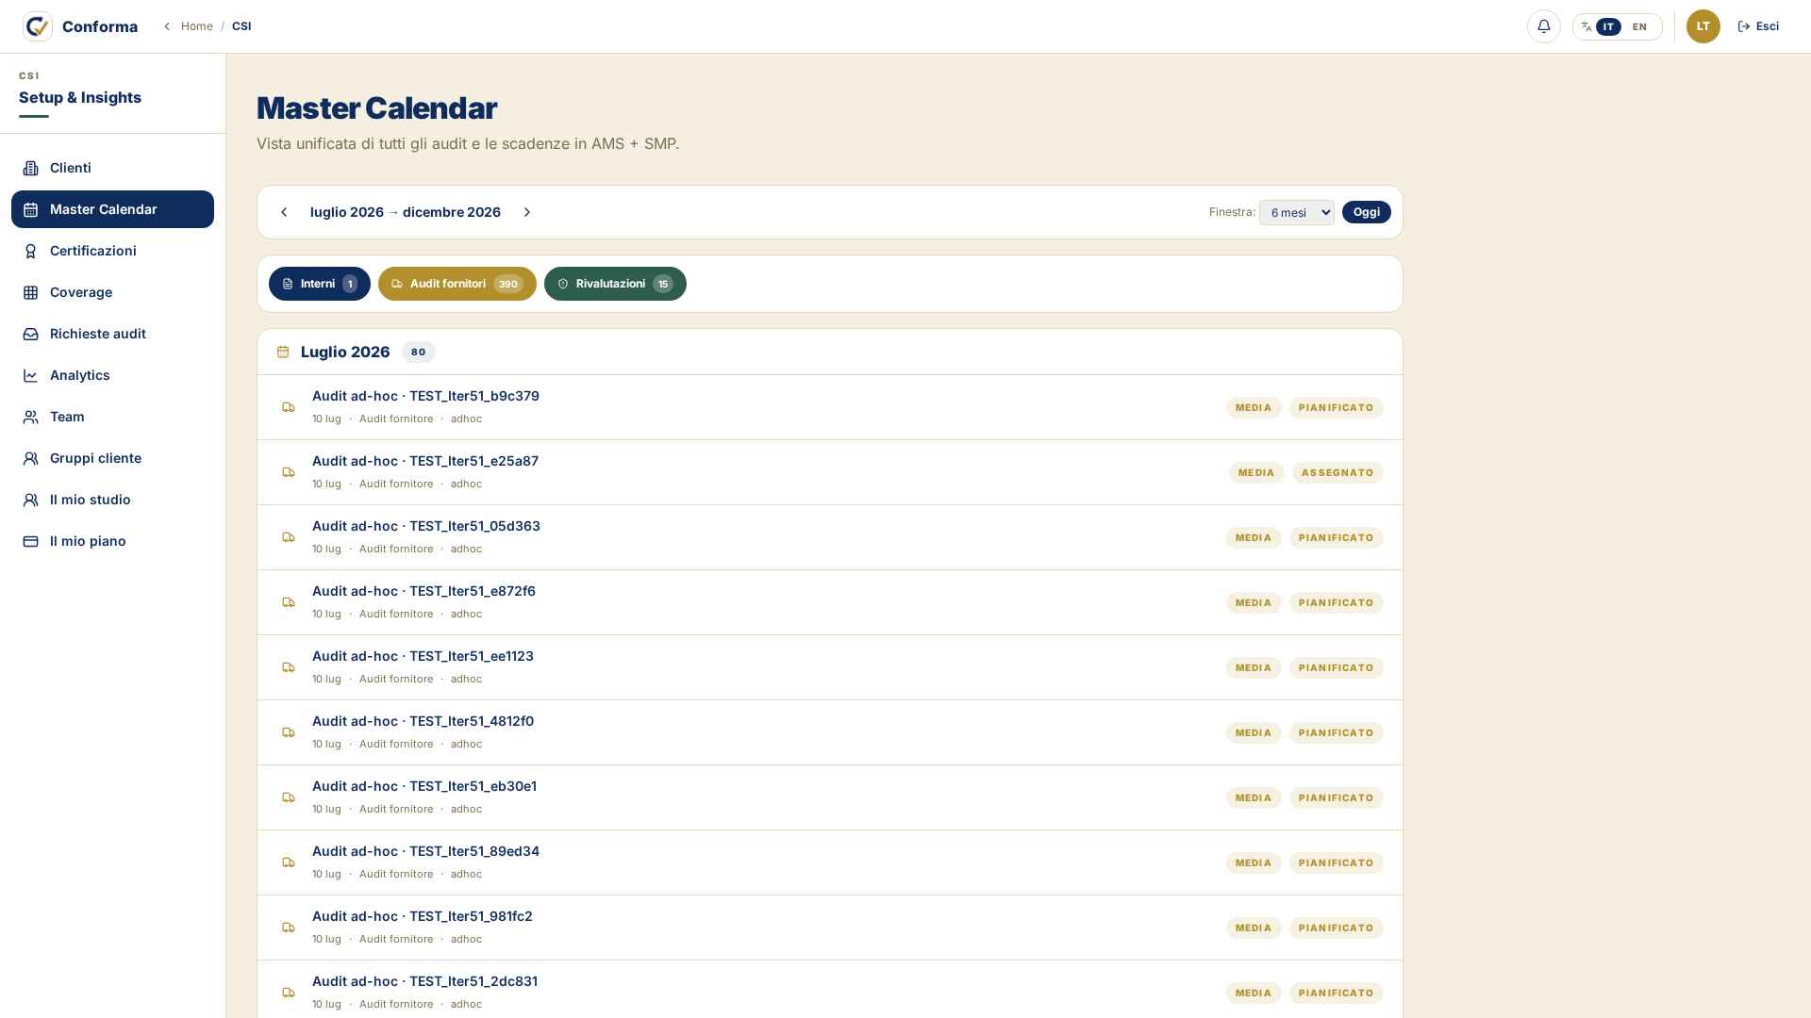
Task: Click ASSEGNATO badge on TEST_Iter51_e25a87 row
Action: coord(1337,472)
